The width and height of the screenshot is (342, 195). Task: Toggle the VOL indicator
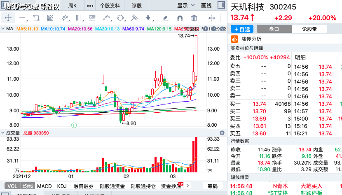(x=12, y=186)
